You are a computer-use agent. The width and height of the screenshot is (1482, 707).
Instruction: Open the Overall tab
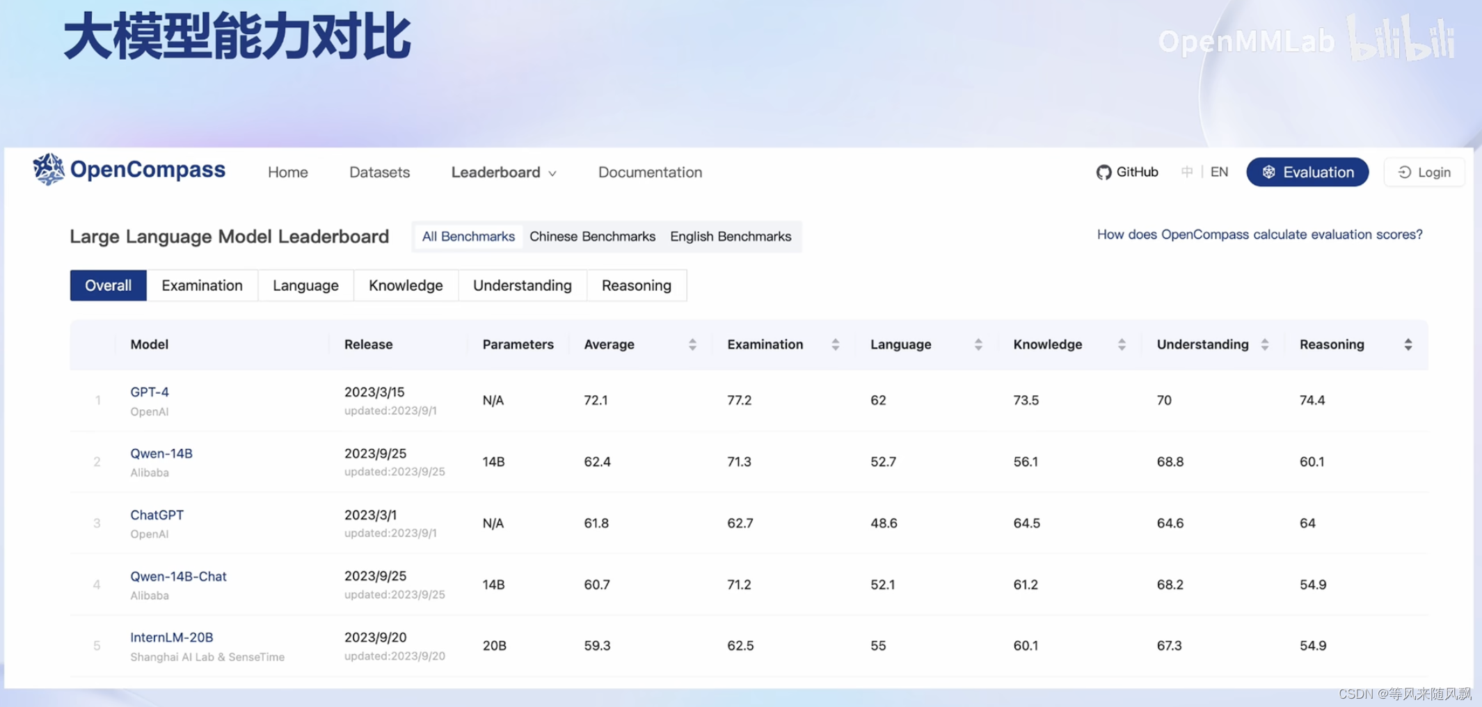108,285
